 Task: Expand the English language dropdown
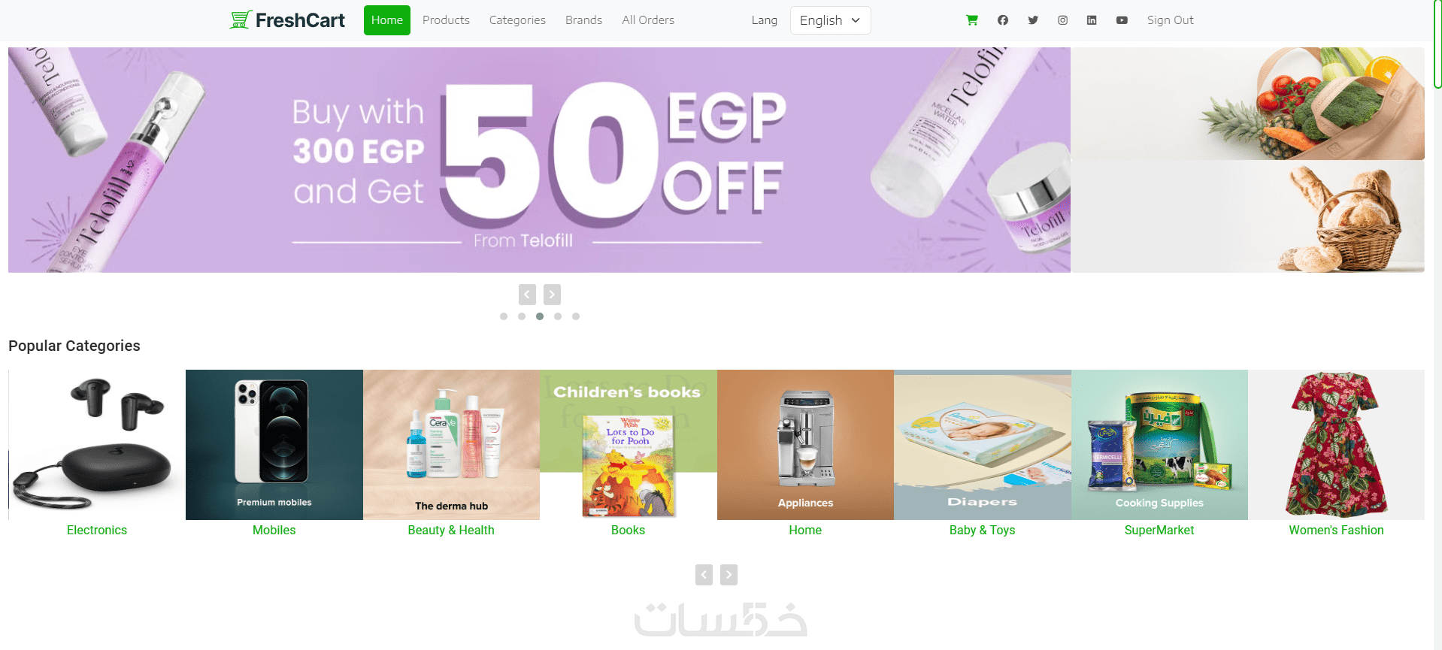pos(830,20)
